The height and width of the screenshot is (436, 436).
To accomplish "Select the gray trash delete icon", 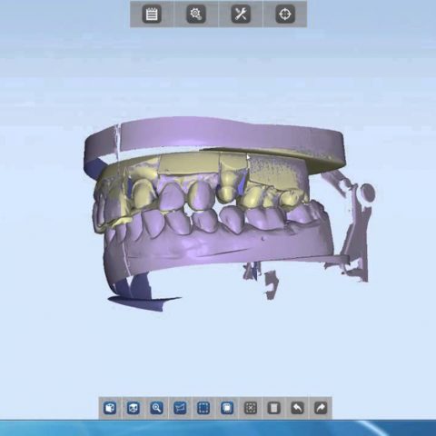I will [x=273, y=408].
